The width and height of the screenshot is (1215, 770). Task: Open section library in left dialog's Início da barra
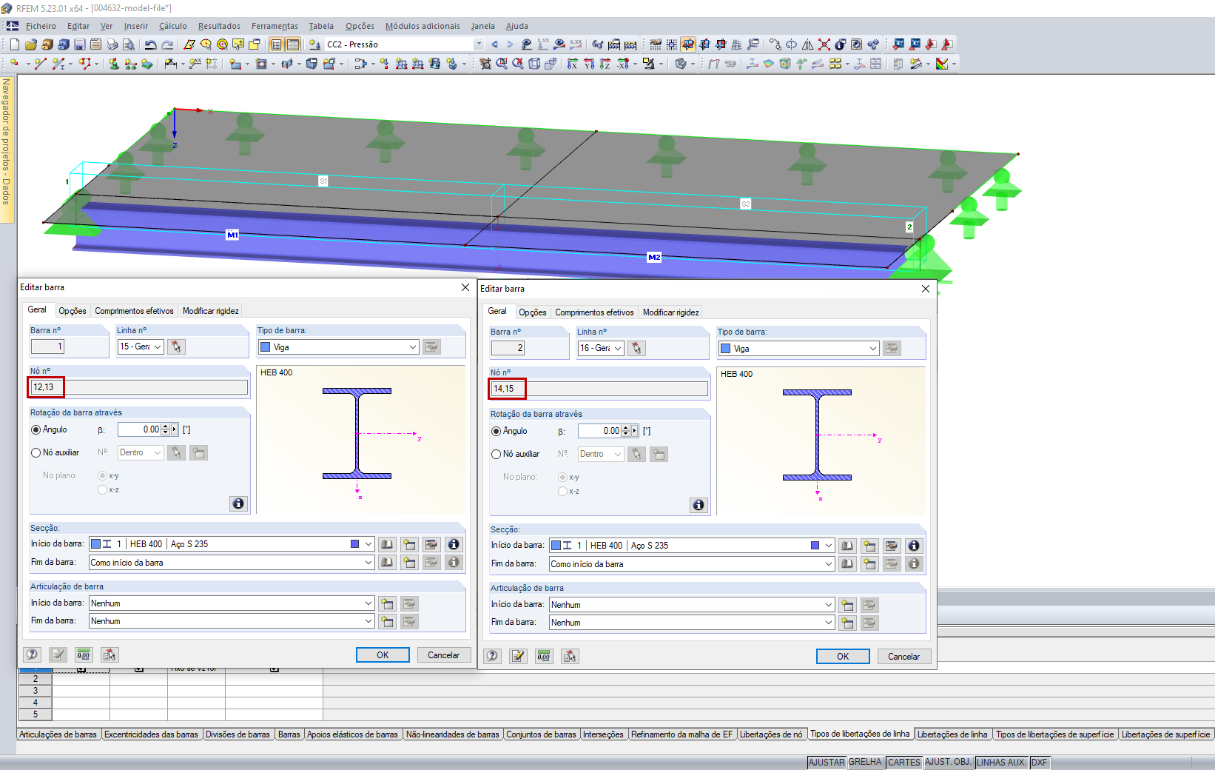tap(387, 544)
